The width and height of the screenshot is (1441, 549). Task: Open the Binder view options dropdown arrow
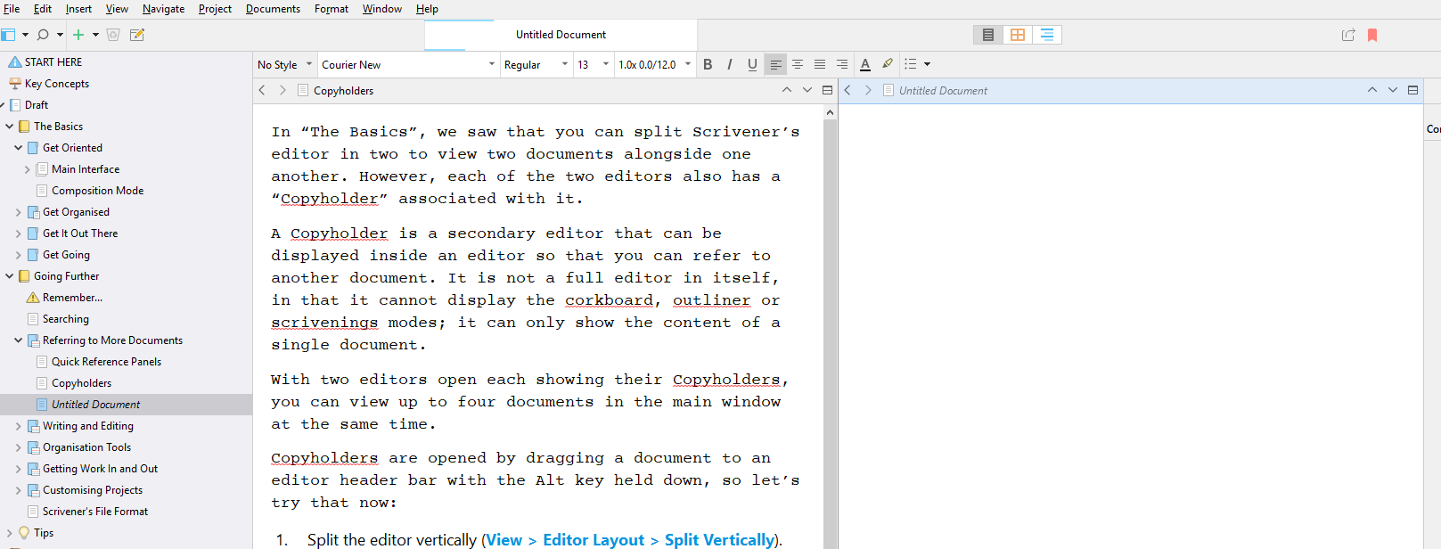click(25, 35)
